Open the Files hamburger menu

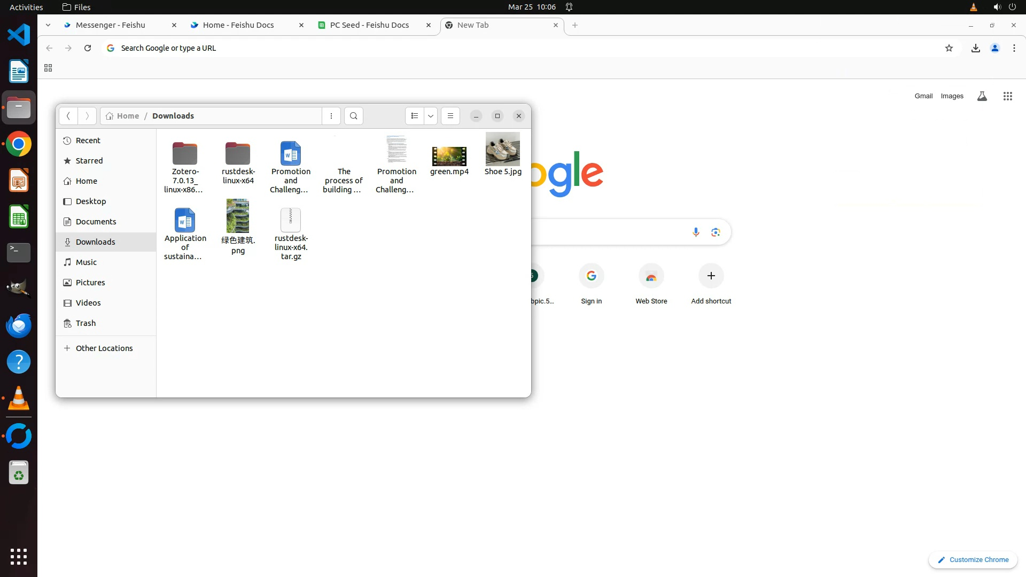(x=450, y=116)
